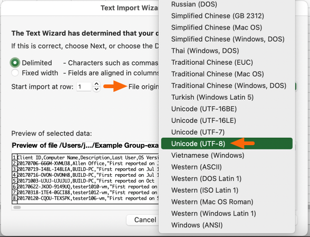The height and width of the screenshot is (237, 310).
Task: Choose Western (Mac OS Roman) encoding
Action: coord(227,202)
